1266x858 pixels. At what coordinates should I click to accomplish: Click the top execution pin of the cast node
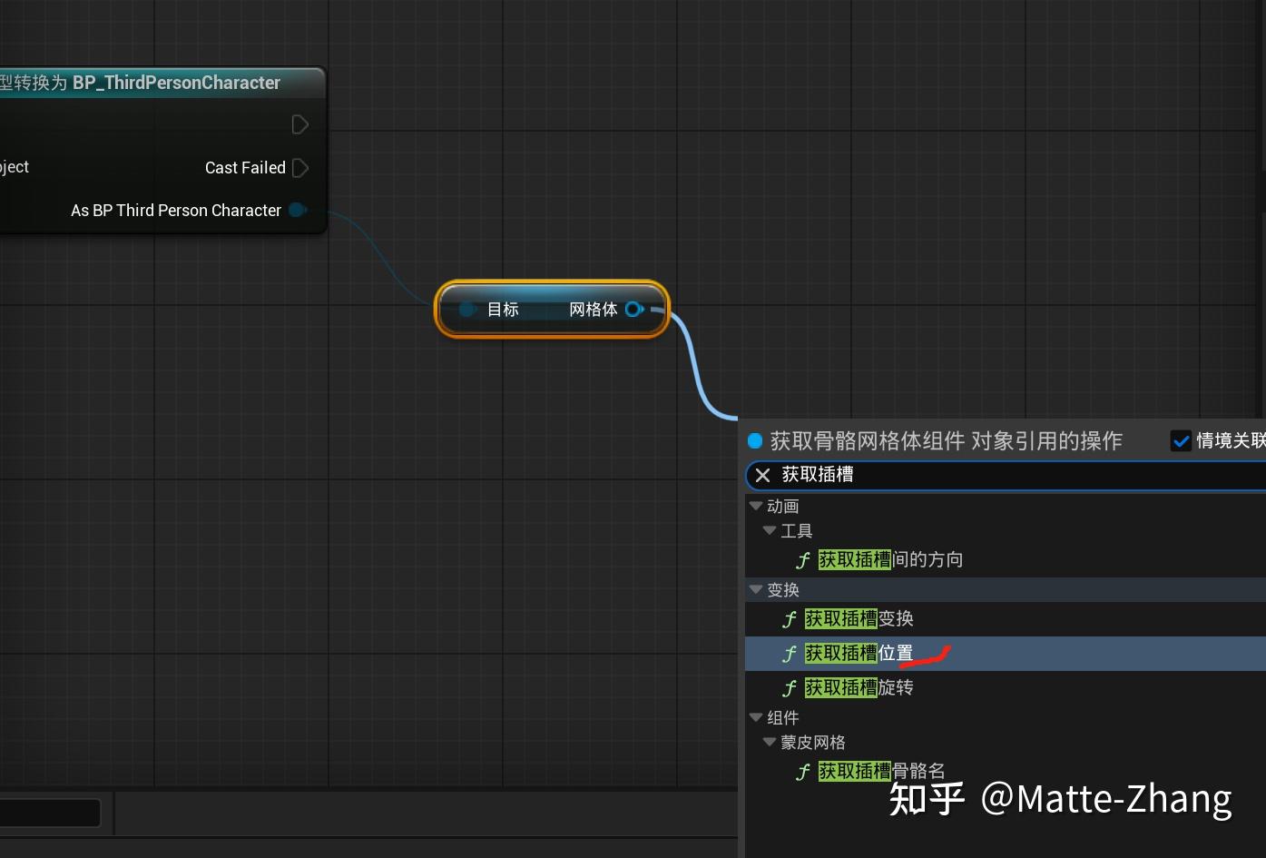coord(299,124)
